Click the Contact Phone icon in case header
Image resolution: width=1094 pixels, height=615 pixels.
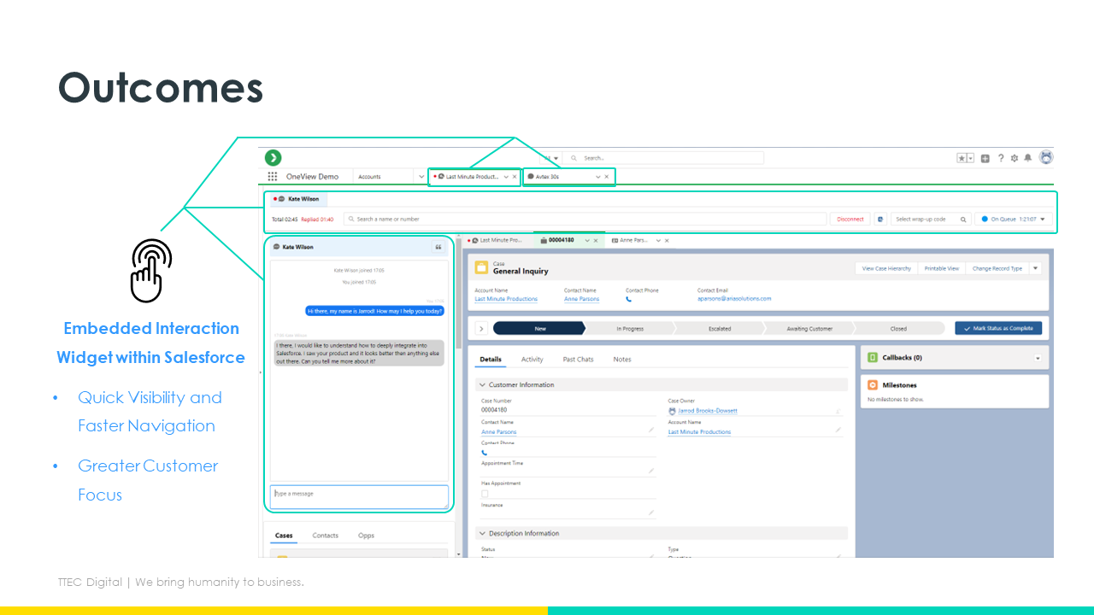click(629, 299)
